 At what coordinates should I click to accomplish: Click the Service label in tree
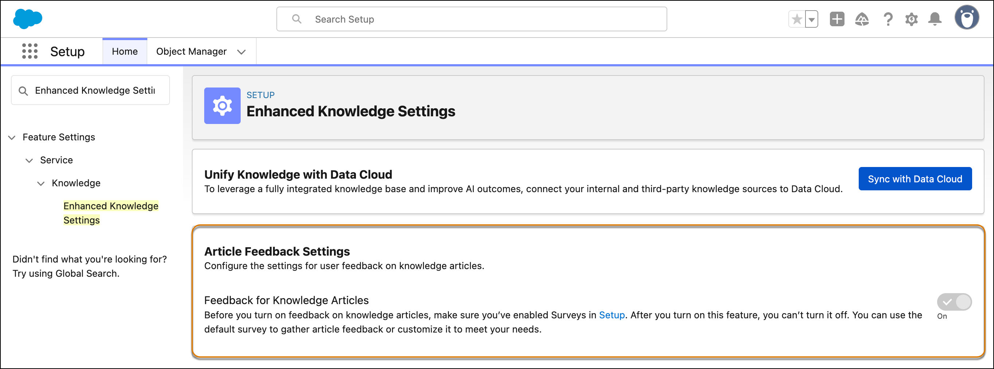pos(57,160)
